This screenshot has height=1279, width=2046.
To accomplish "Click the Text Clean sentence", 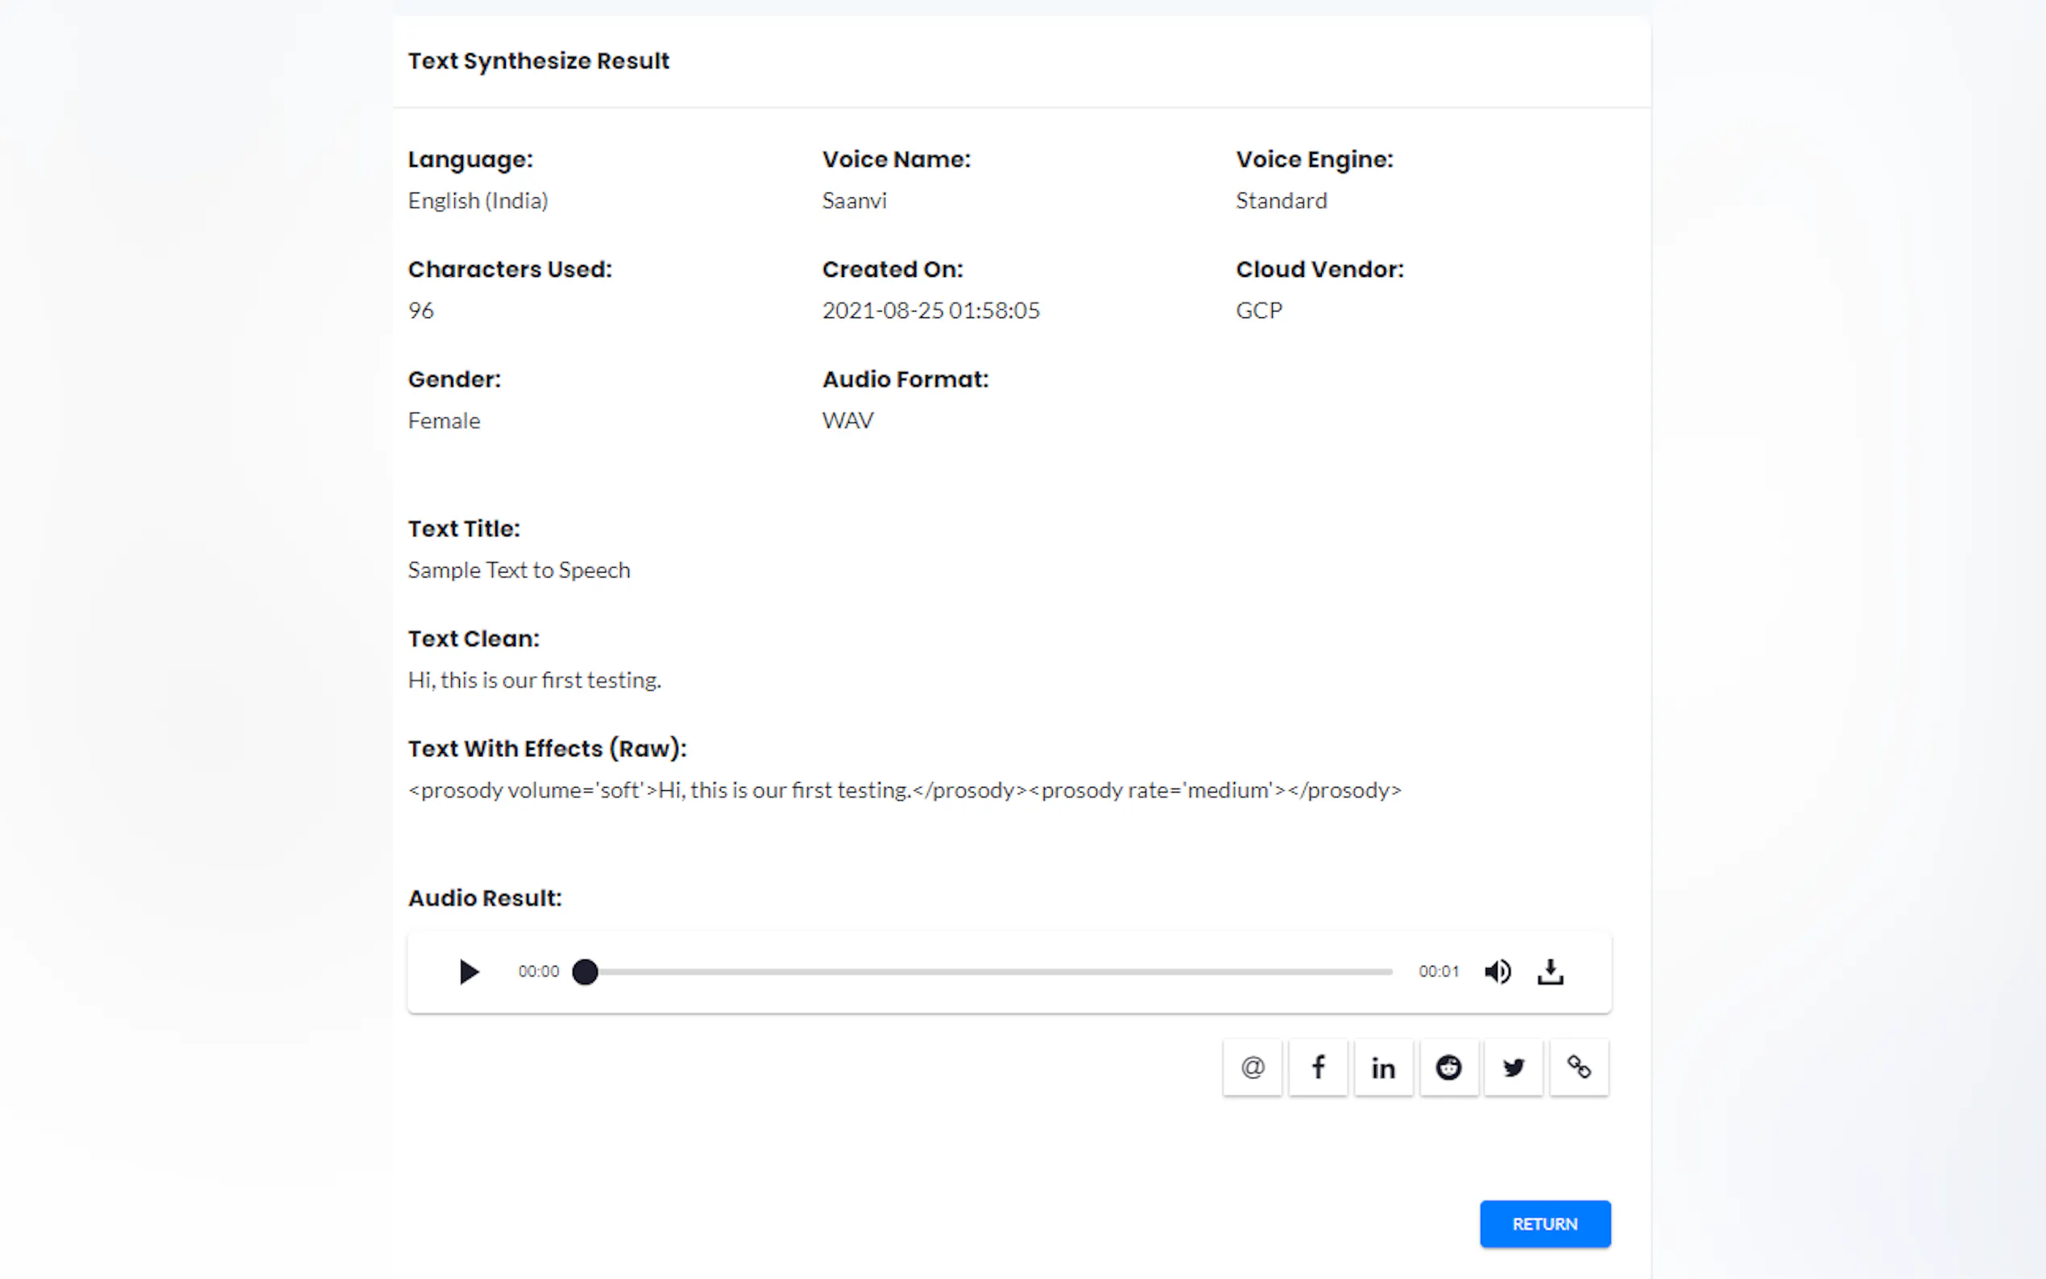I will coord(535,680).
